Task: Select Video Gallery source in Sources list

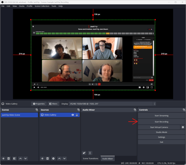Action: point(60,115)
